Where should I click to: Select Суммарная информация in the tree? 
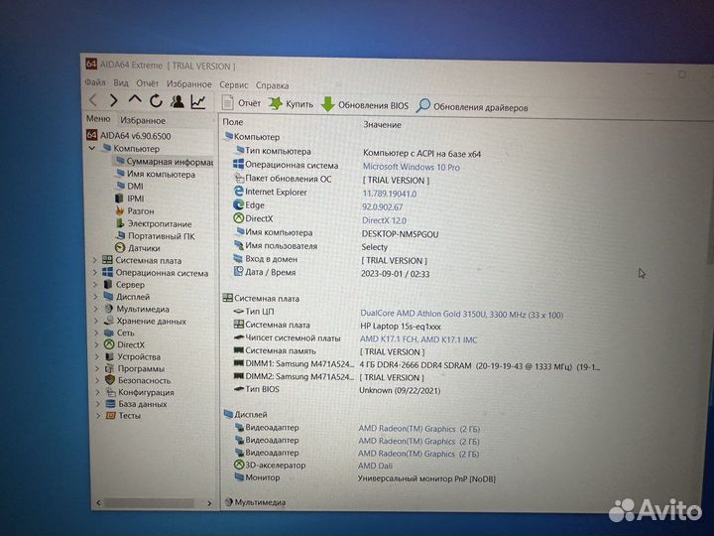click(x=165, y=162)
